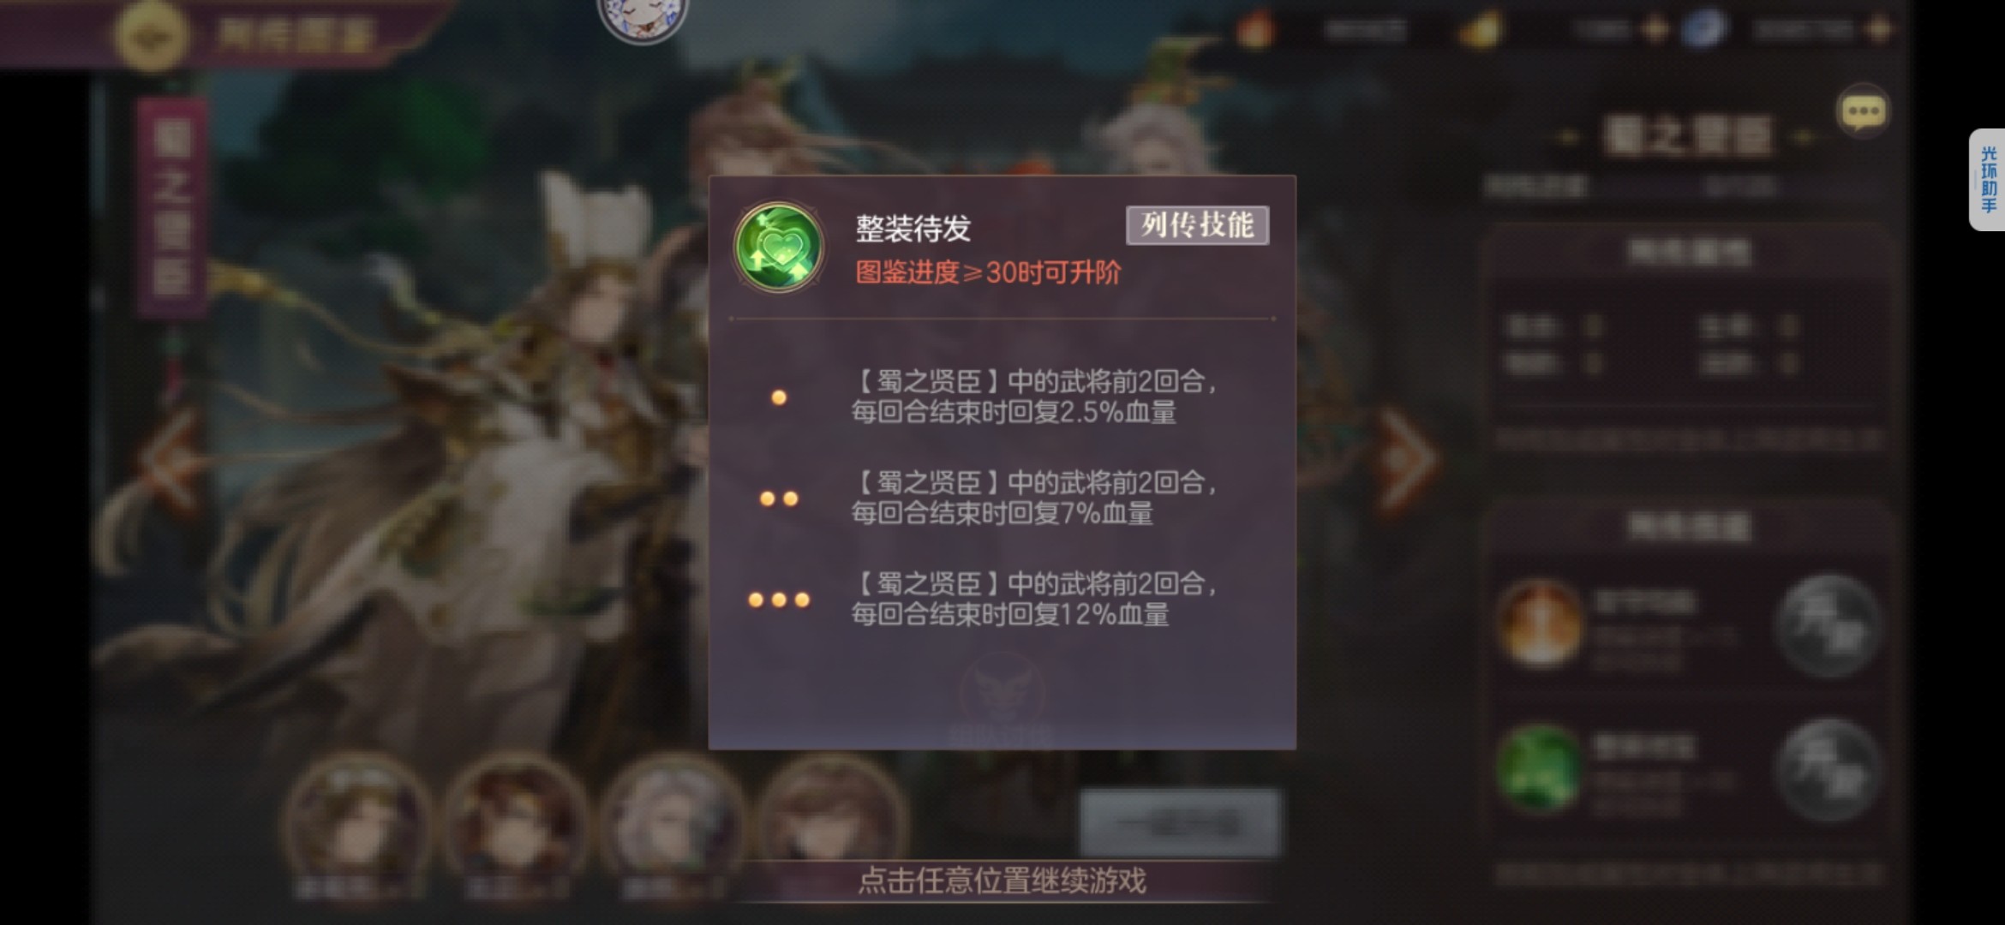
Task: Click the green skill icon in right panel
Action: 1540,768
